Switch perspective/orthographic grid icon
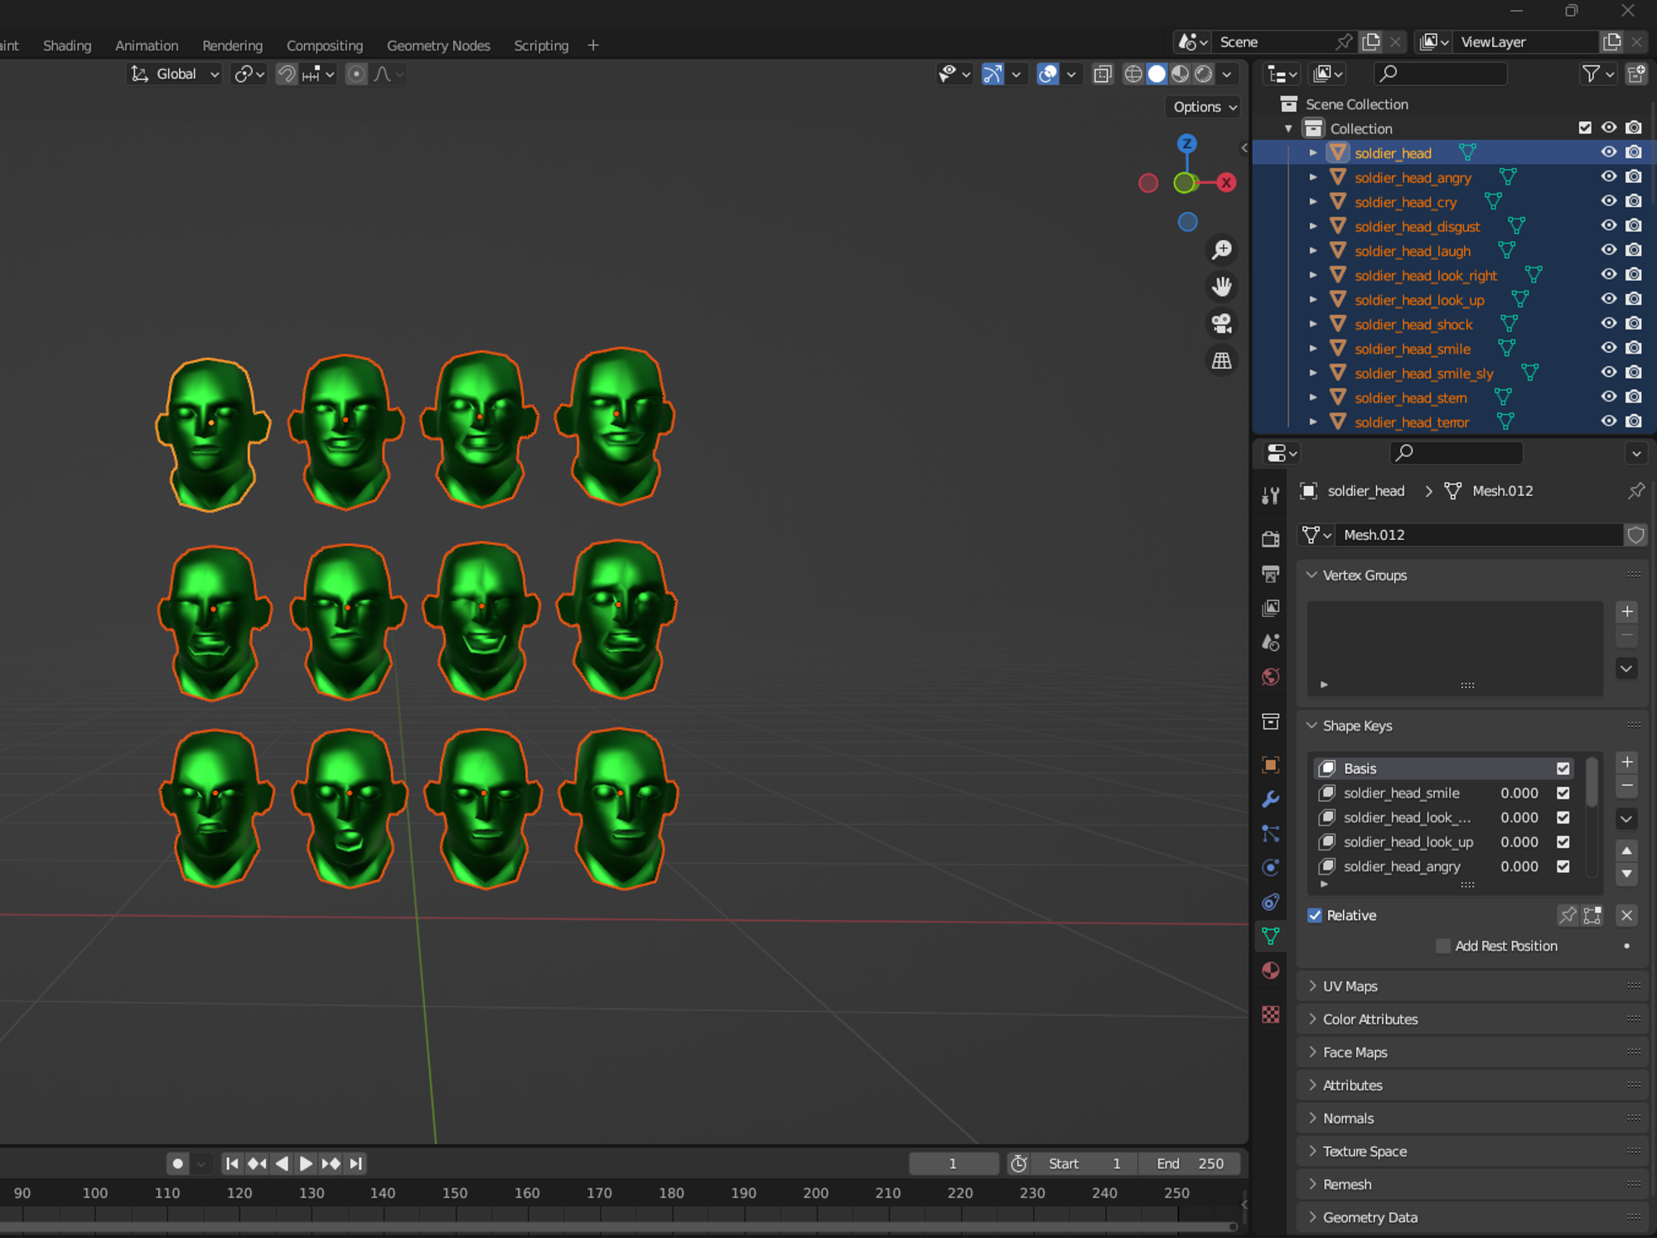 pos(1222,361)
